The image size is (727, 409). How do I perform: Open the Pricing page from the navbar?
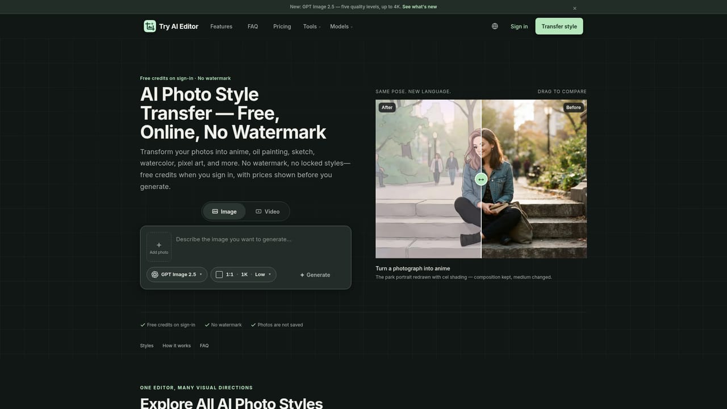click(282, 26)
